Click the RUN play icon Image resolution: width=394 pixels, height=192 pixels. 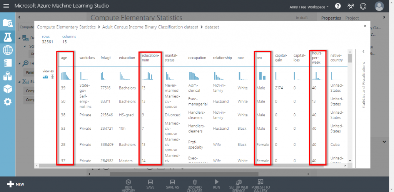click(217, 182)
